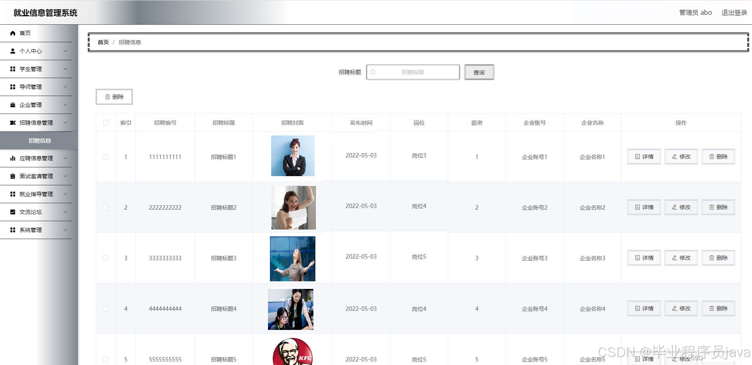Click the grid icon beside 导师管理
The width and height of the screenshot is (752, 365).
coord(13,87)
